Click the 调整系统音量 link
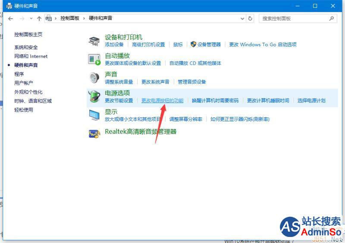The width and height of the screenshot is (345, 243). (119, 82)
